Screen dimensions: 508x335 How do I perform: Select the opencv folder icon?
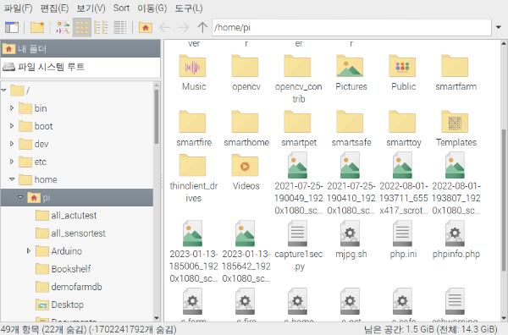click(x=246, y=66)
